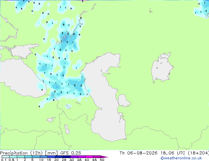Click the '(18+204)' forecast offset text
This screenshot has width=209, height=161.
(198, 153)
